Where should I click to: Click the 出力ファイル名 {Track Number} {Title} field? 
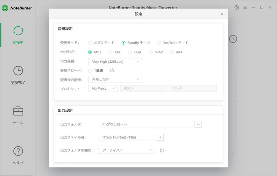[x=127, y=137]
